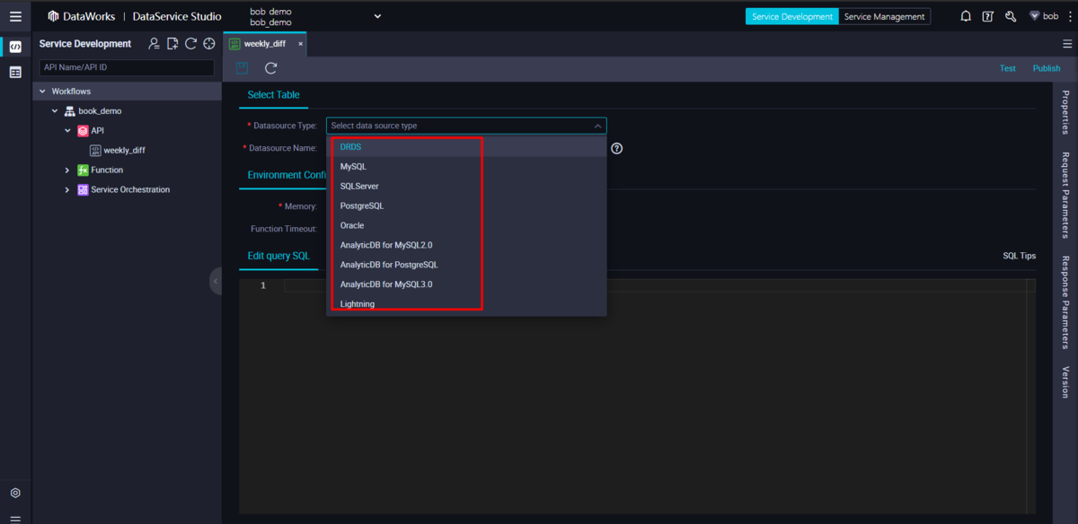Click the book_demo workflow icon
Screen dimensions: 1078x524
(69, 111)
